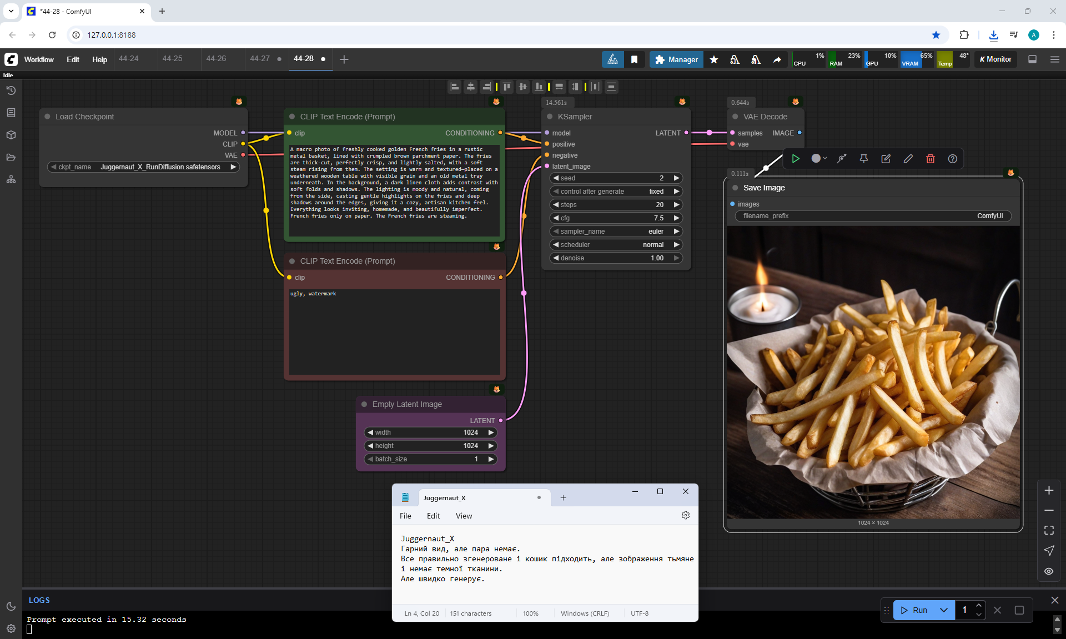Open workflows folder sidebar icon
Screen dimensions: 1066x639
[11, 157]
